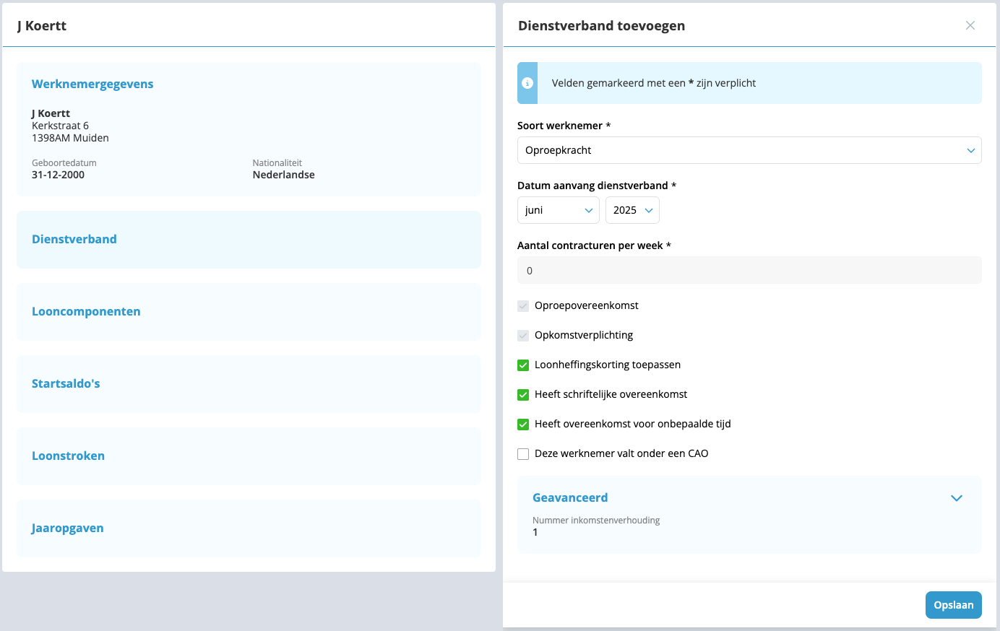The image size is (1000, 631).
Task: Go to the Startsaldo's section
Action: point(66,383)
